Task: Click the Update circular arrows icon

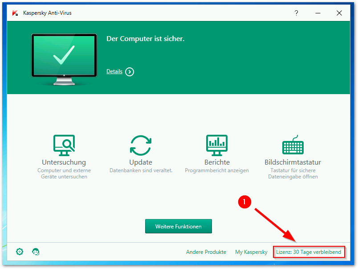Action: 141,145
